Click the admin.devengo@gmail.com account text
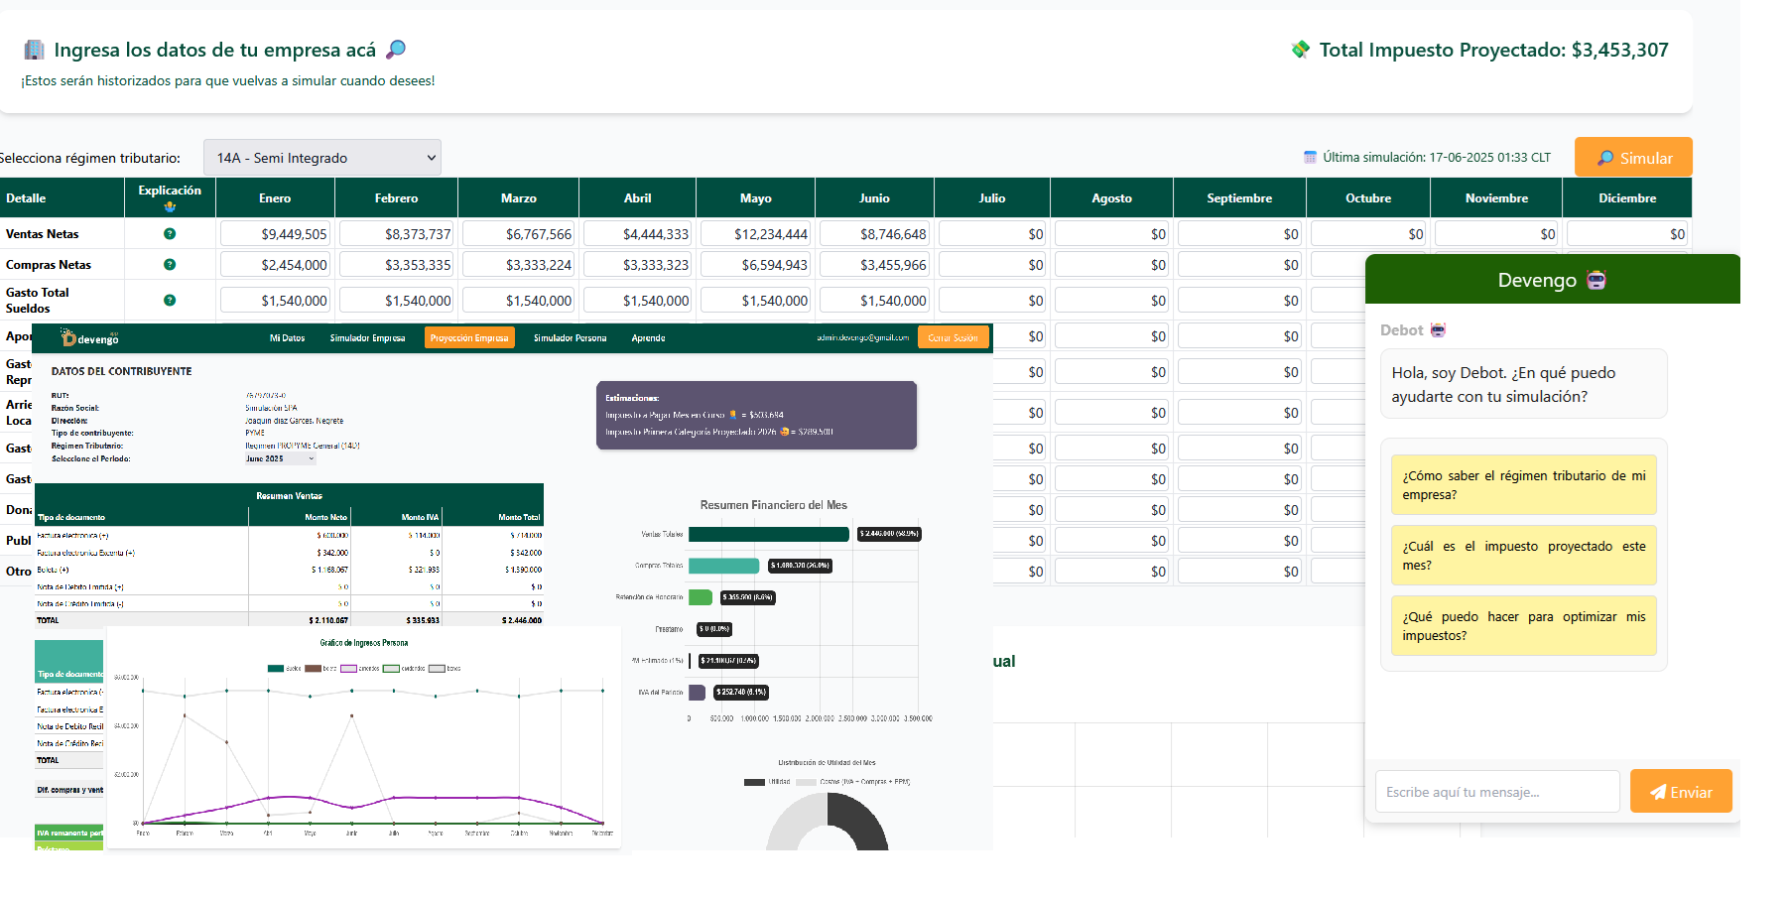This screenshot has height=901, width=1788. click(x=863, y=338)
